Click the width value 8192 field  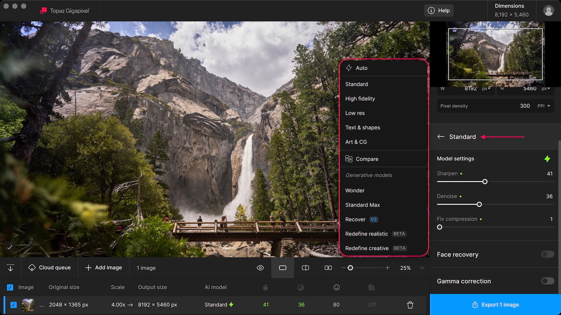point(470,88)
